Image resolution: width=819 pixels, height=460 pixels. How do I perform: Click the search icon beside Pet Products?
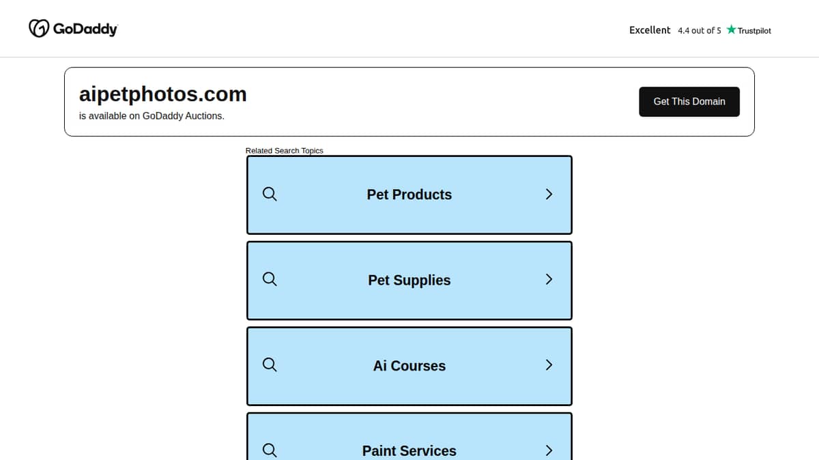click(270, 195)
